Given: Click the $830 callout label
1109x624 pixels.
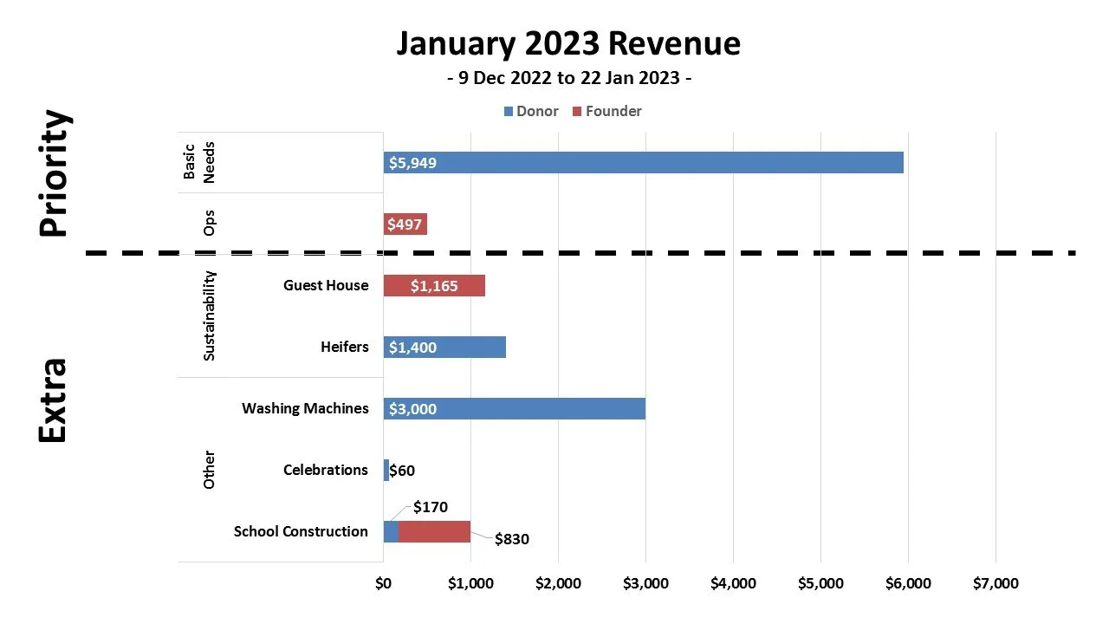Looking at the screenshot, I should 512,539.
